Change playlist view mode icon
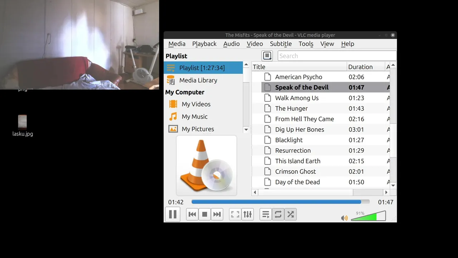This screenshot has width=458, height=258. [267, 56]
